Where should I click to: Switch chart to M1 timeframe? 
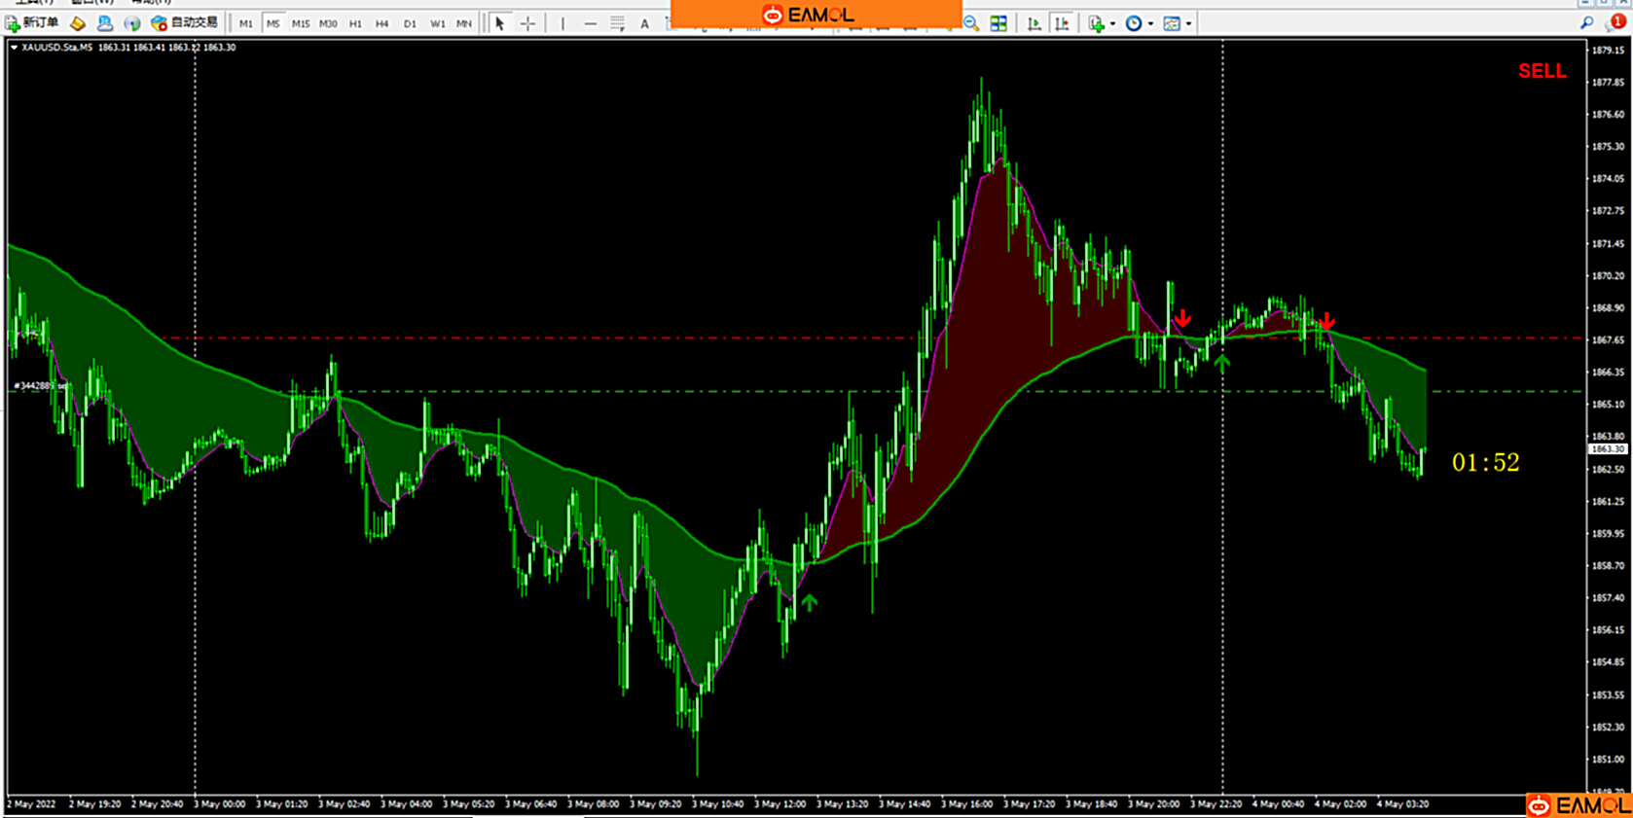coord(246,23)
